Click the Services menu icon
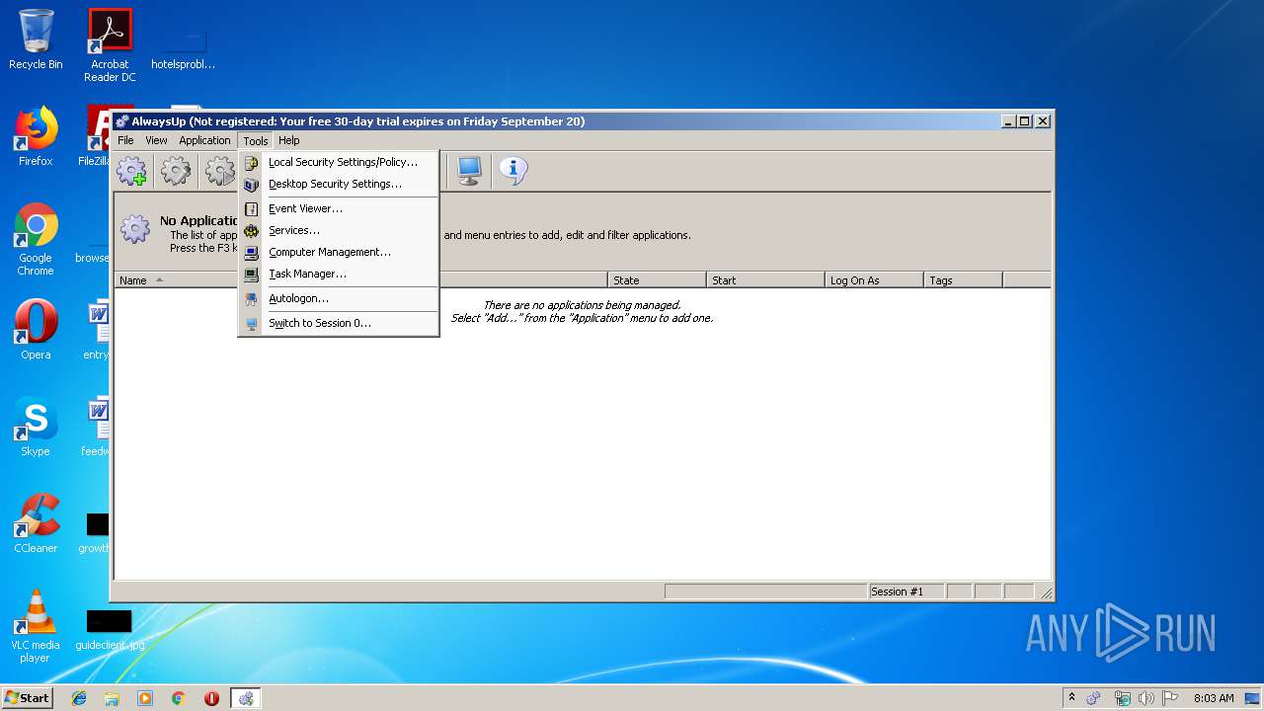Screen dimensions: 1264x711 pos(252,230)
